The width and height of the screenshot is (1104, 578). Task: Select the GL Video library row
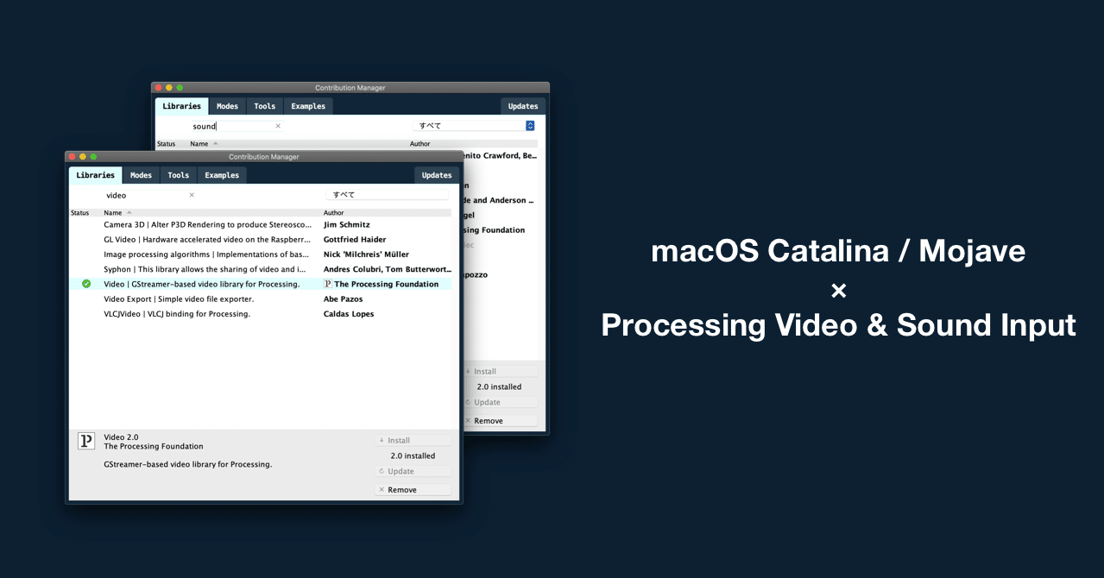tap(260, 239)
